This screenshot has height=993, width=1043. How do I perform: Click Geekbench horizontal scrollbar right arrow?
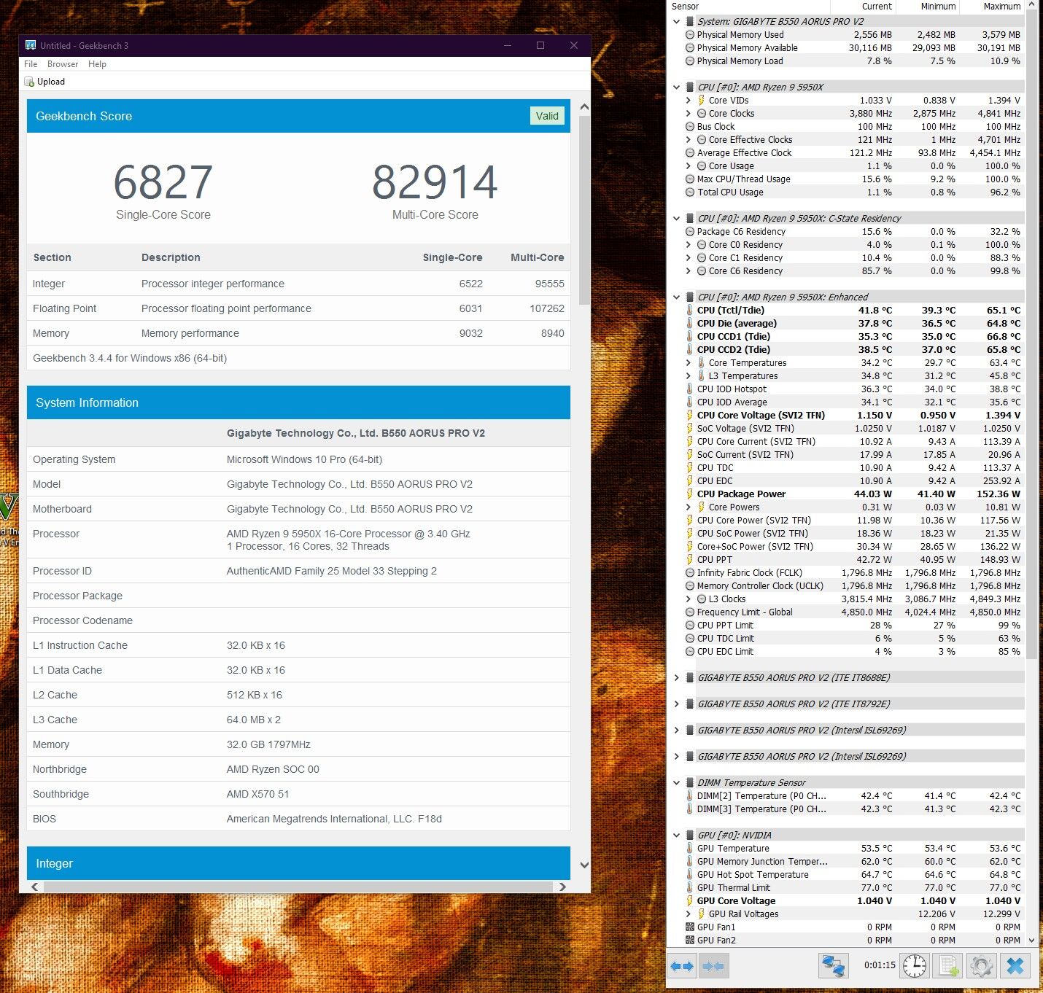(x=562, y=887)
